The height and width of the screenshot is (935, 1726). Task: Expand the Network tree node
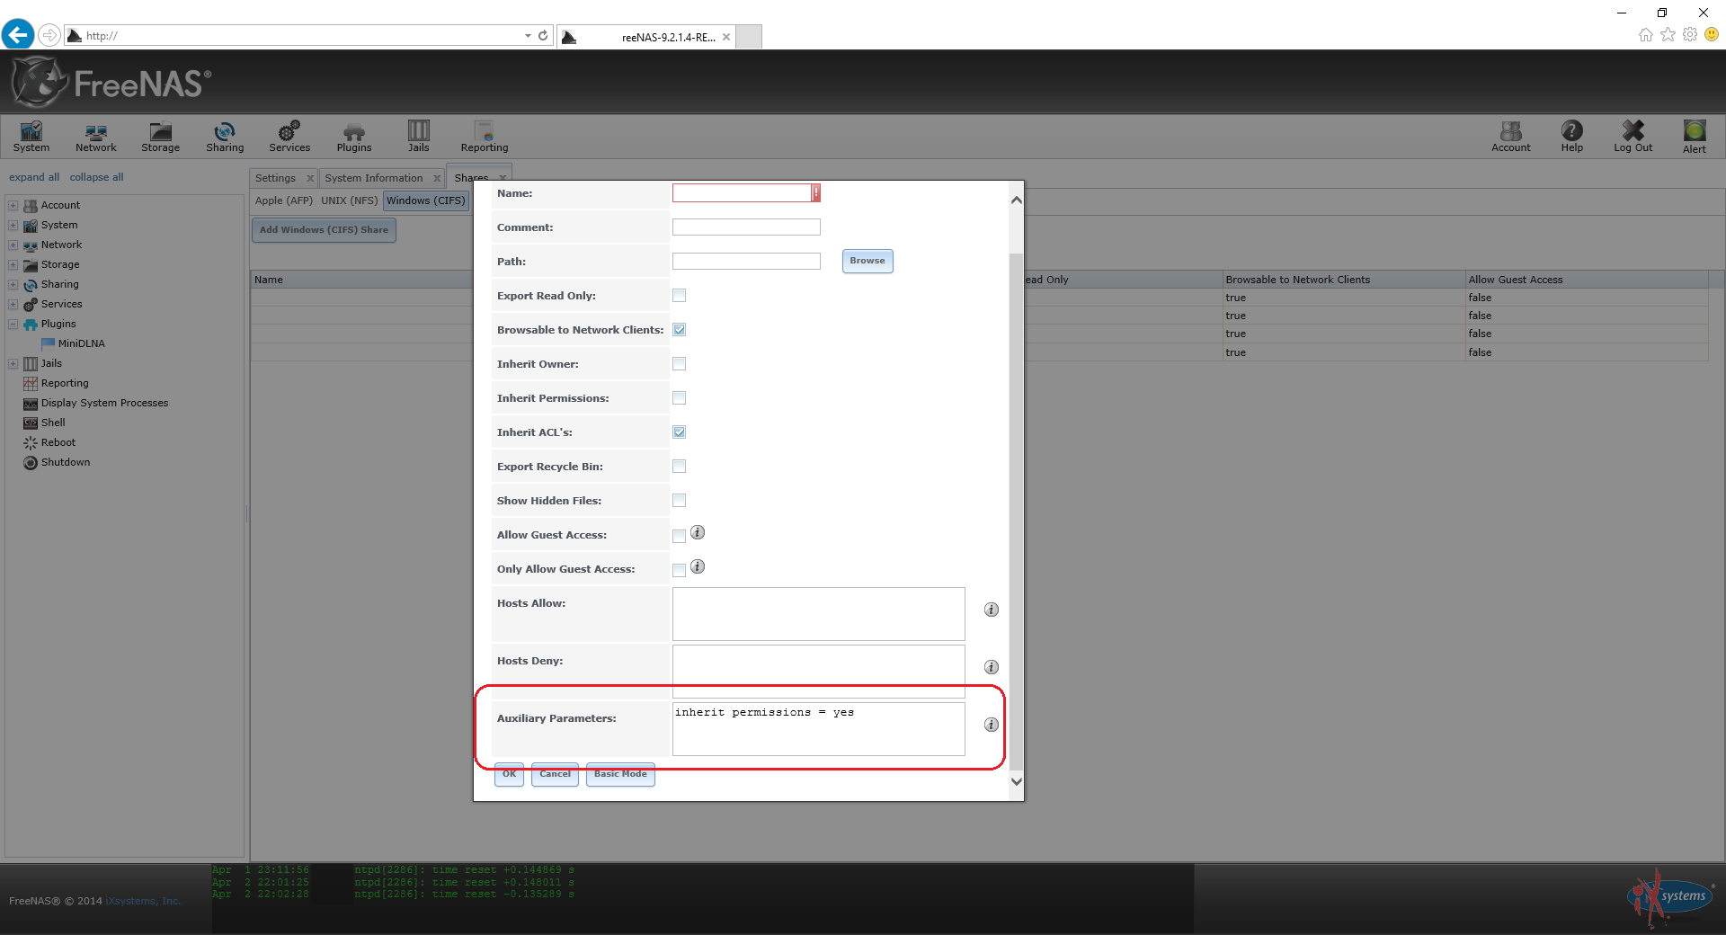click(13, 245)
